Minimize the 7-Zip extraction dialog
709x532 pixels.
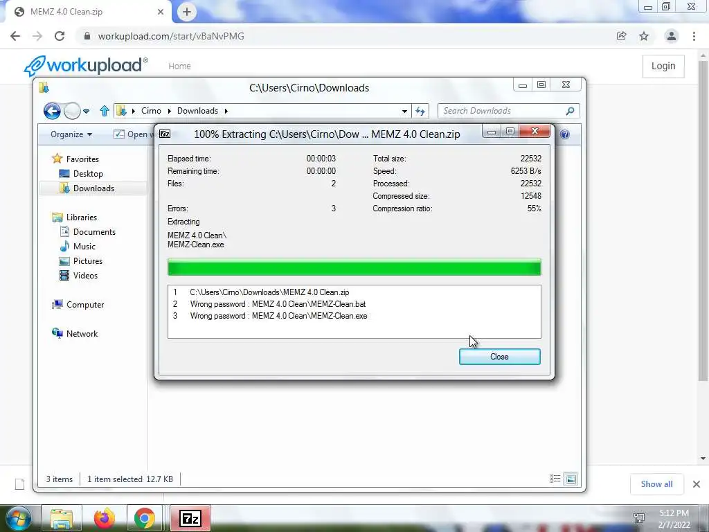click(492, 131)
